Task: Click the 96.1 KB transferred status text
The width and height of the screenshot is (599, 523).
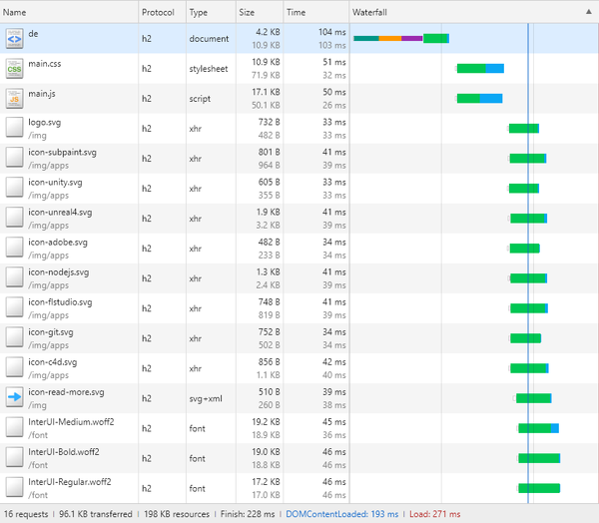Action: coord(96,514)
